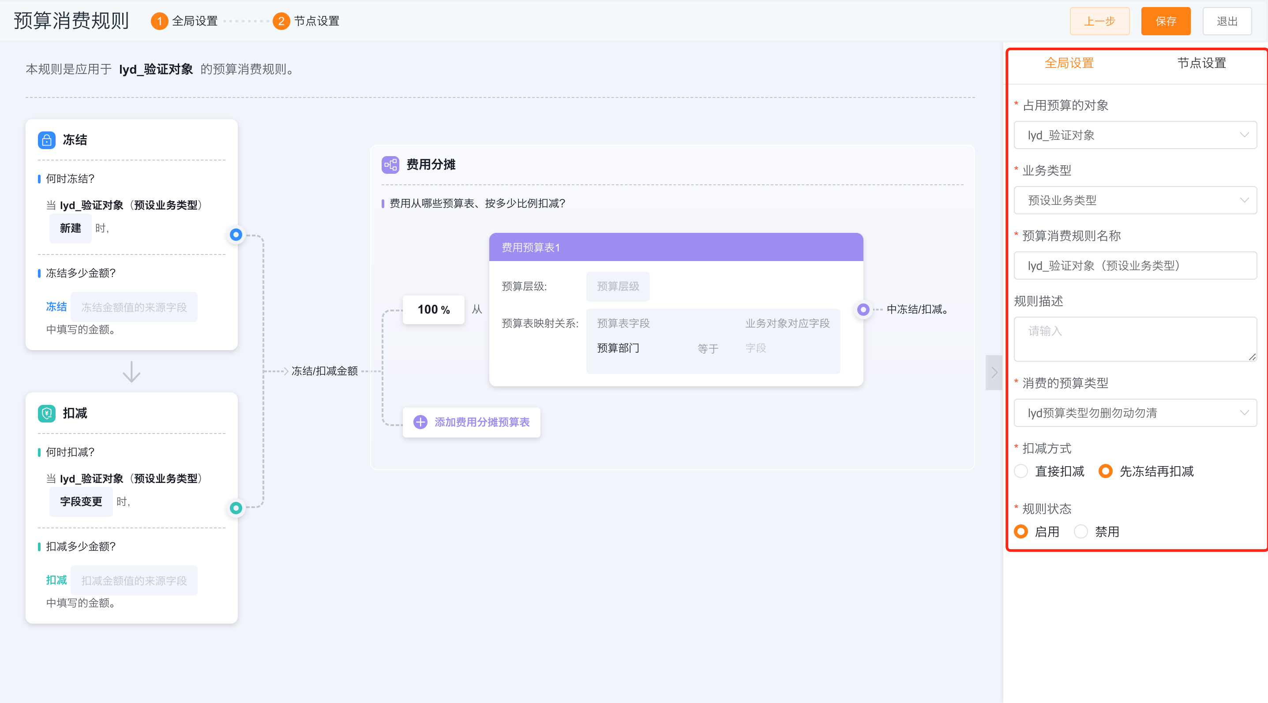
Task: Open 占用预算的对象 dropdown
Action: click(x=1135, y=135)
